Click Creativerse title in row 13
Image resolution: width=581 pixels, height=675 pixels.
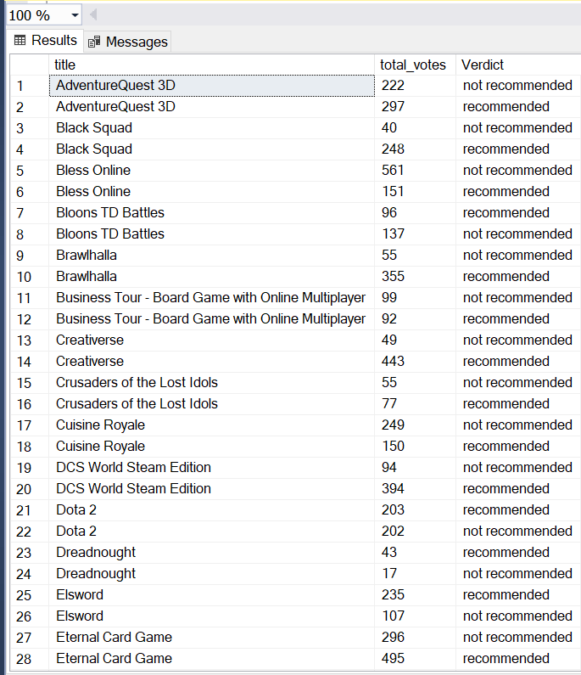tap(211, 340)
